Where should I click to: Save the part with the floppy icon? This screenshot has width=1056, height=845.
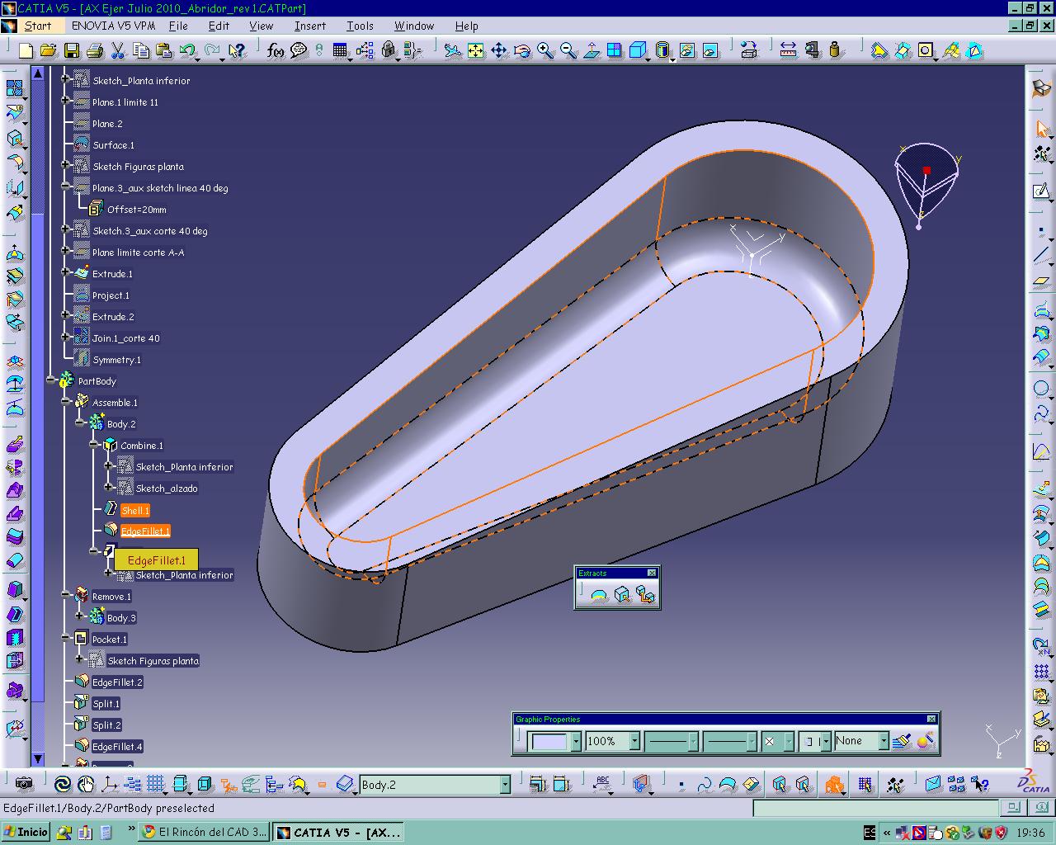point(72,51)
